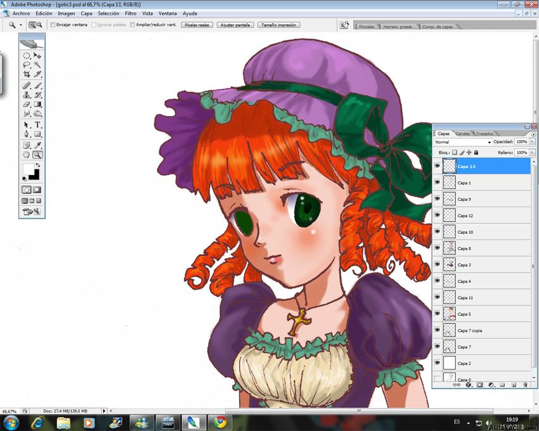This screenshot has width=539, height=431.
Task: Select the Move tool
Action: click(x=37, y=56)
